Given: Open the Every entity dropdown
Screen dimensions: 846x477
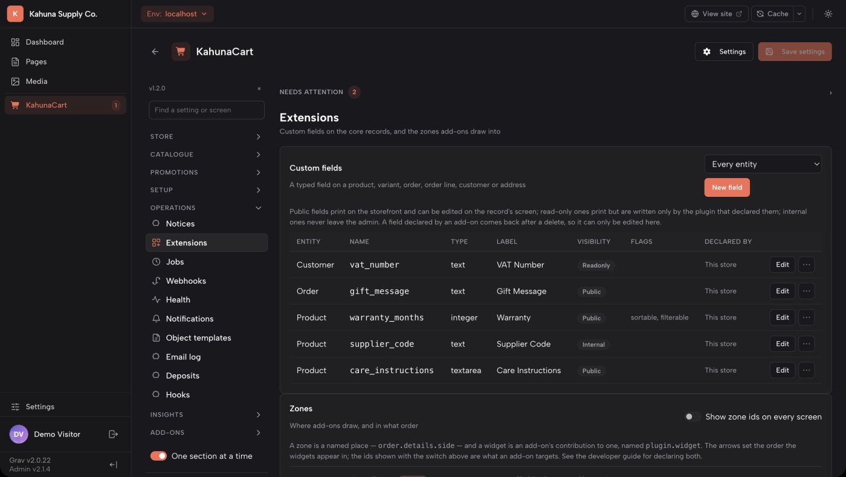Looking at the screenshot, I should [x=763, y=164].
